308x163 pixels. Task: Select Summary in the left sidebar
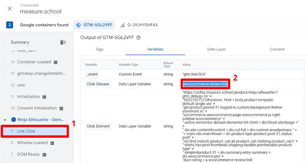point(20,42)
